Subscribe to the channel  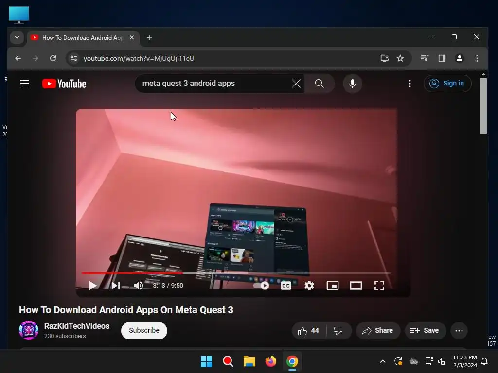[x=144, y=330]
